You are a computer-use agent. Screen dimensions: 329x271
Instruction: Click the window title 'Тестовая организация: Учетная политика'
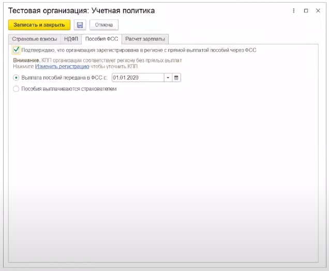(81, 10)
